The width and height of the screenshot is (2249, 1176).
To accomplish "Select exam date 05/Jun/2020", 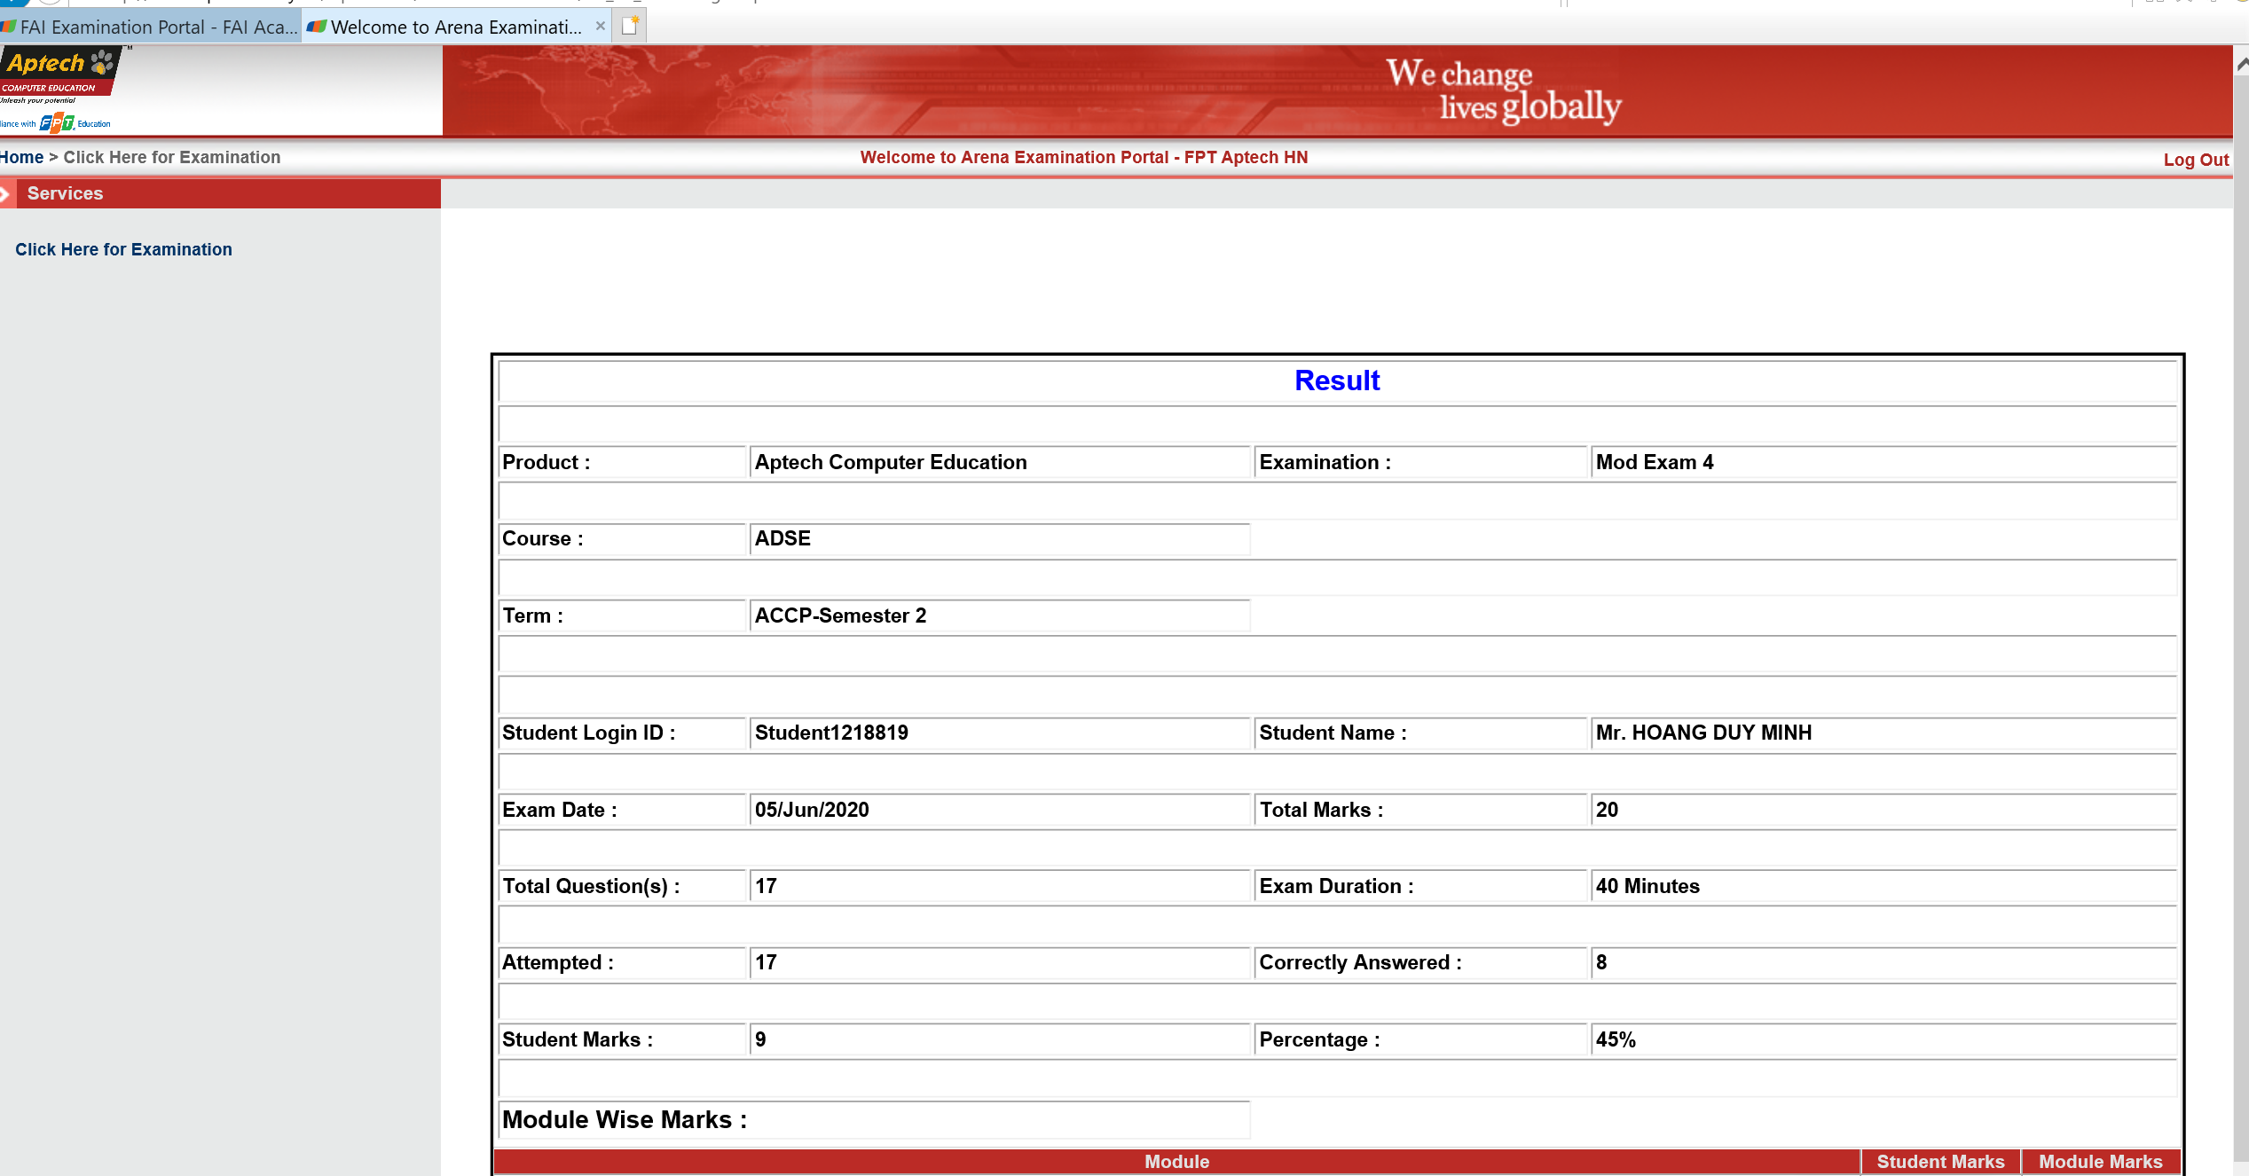I will coord(812,810).
